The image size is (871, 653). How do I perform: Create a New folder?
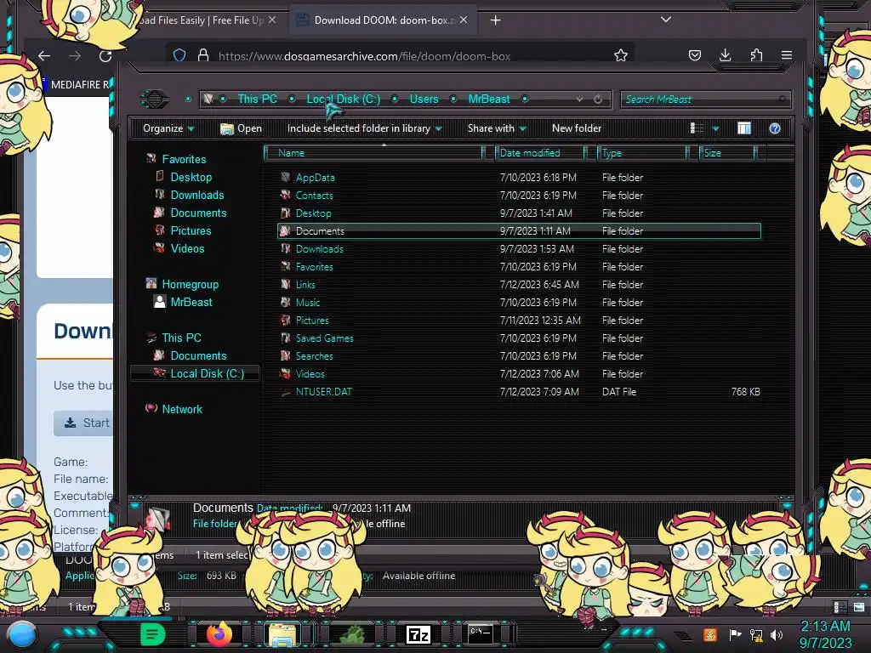pos(577,128)
